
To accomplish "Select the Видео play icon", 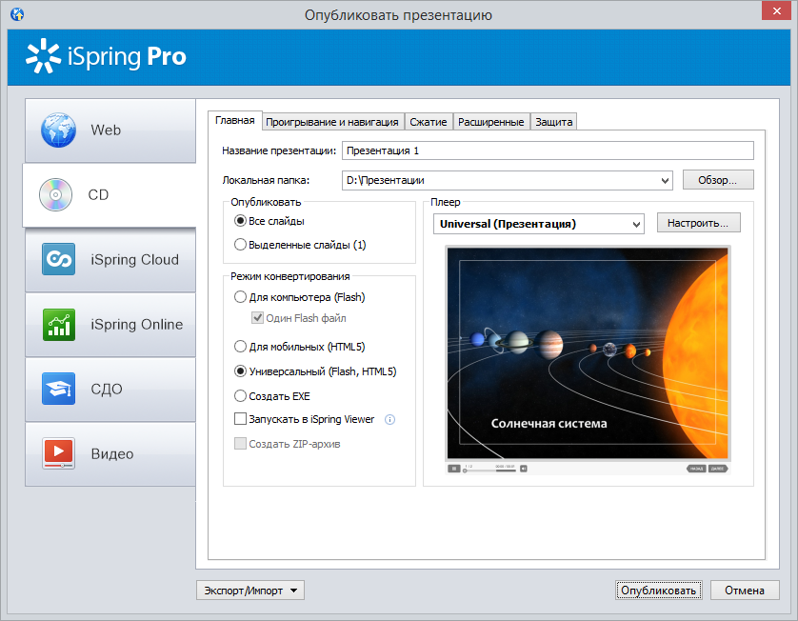I will (58, 453).
